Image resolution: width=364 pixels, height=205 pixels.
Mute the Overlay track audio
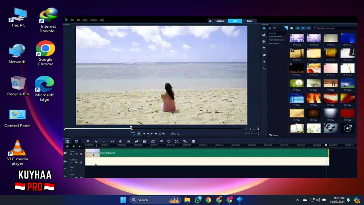coord(76,162)
